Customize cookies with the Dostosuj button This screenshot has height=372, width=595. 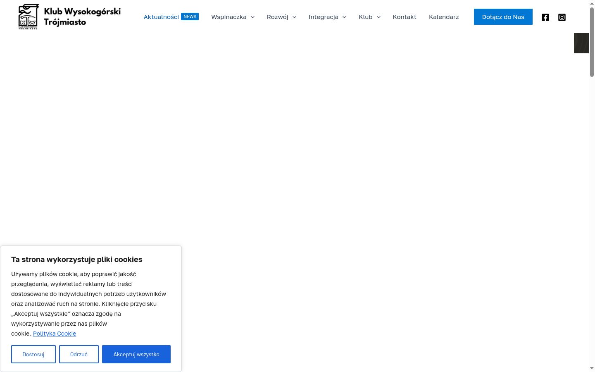(x=33, y=354)
